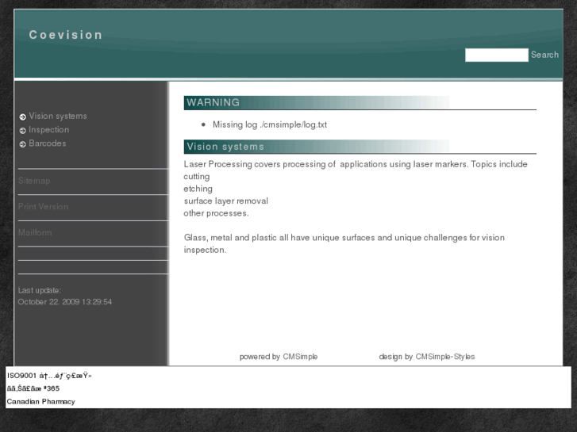
Task: Click the ISO9001 link at the bottom
Action: pos(49,376)
